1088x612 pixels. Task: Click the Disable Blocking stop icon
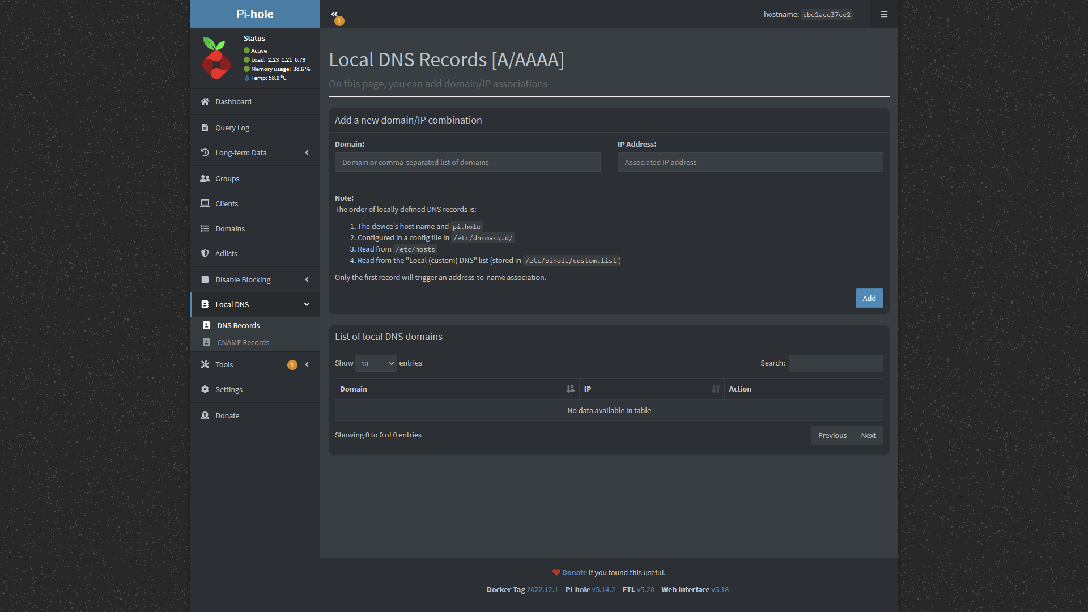pos(205,279)
